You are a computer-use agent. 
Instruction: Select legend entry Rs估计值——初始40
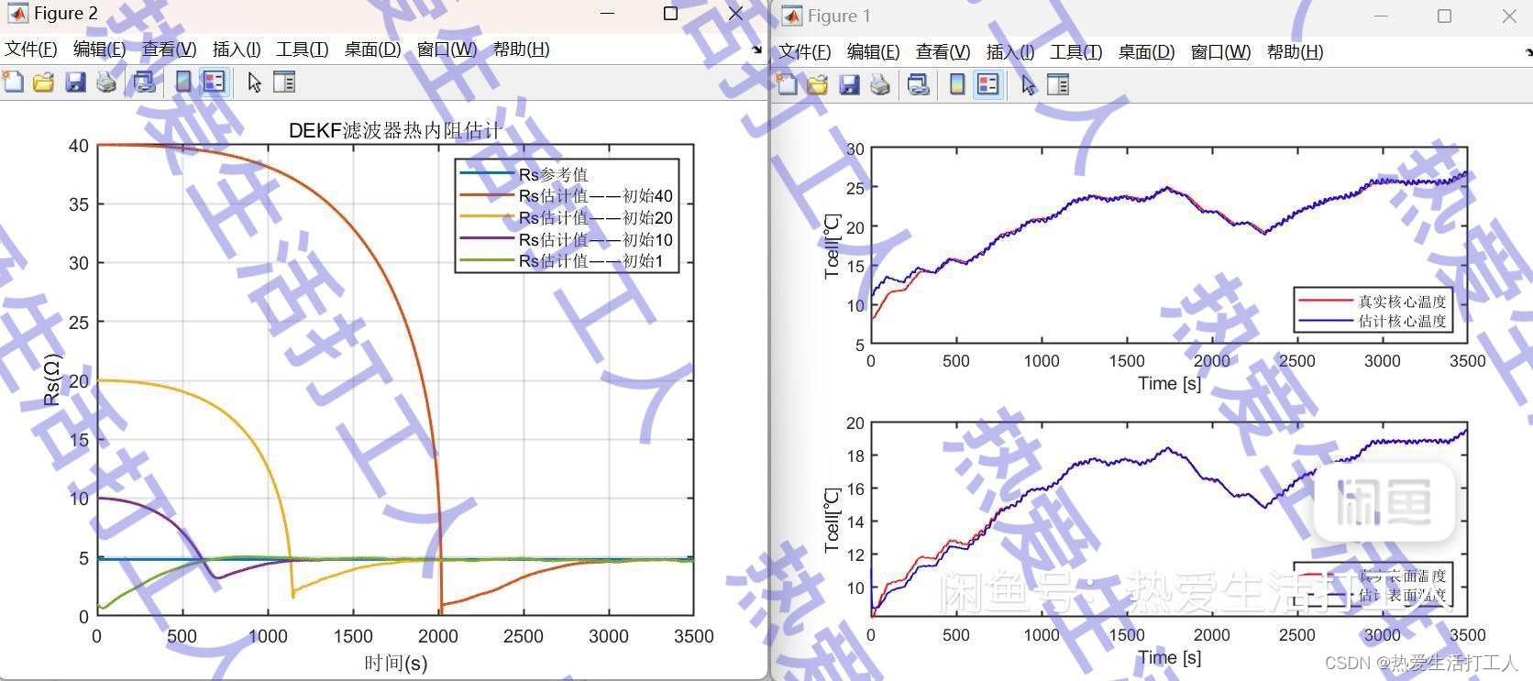(x=595, y=196)
